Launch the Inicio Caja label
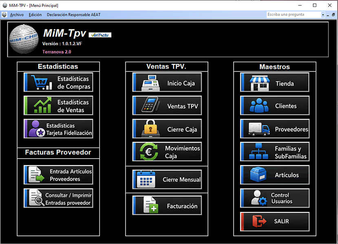This screenshot has height=244, width=338. (x=181, y=83)
